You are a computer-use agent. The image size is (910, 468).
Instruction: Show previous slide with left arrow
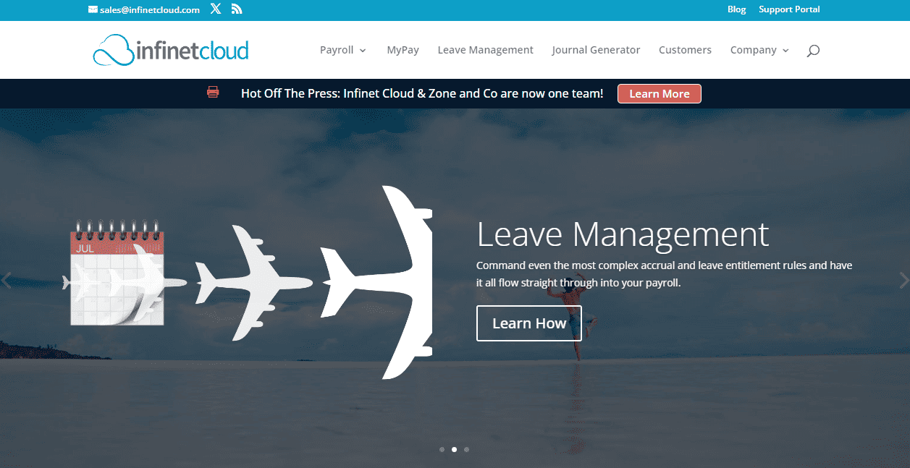pyautogui.click(x=7, y=280)
